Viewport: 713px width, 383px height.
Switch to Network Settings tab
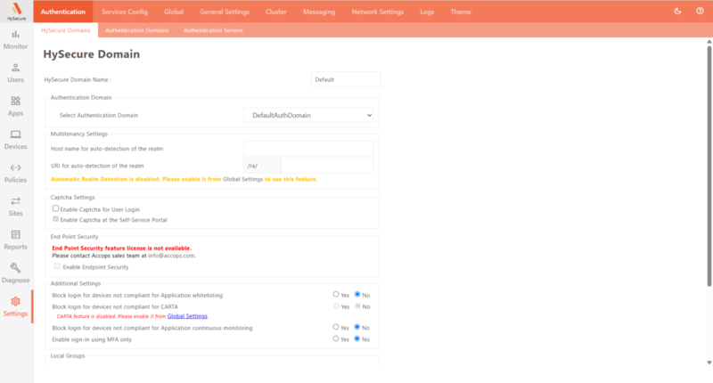click(377, 12)
